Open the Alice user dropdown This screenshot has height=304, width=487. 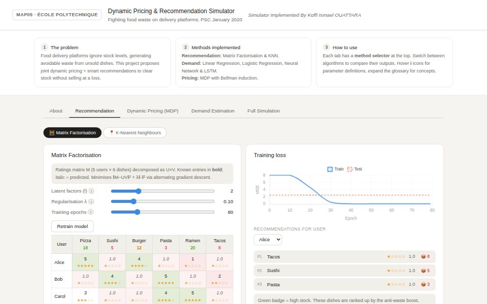268,240
